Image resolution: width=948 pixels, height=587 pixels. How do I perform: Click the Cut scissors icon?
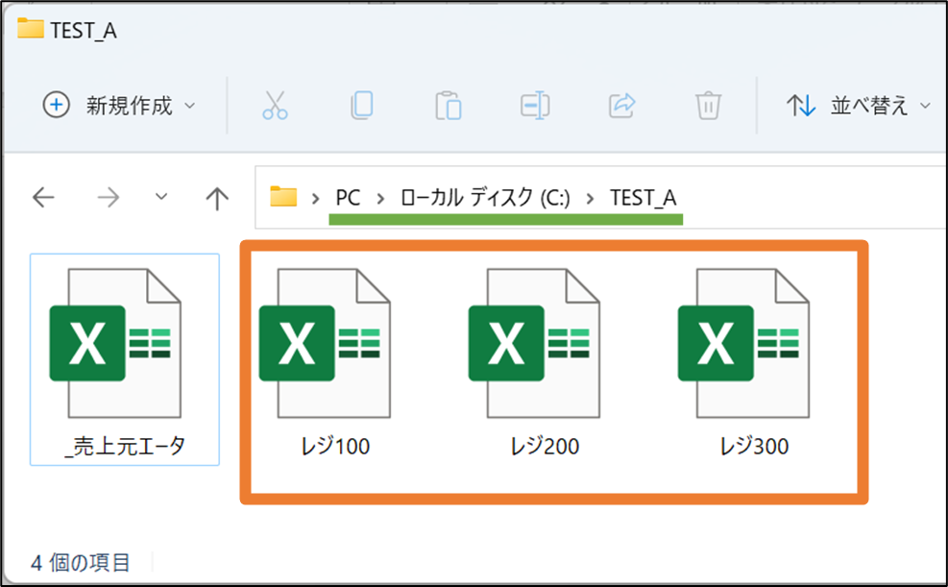point(275,105)
